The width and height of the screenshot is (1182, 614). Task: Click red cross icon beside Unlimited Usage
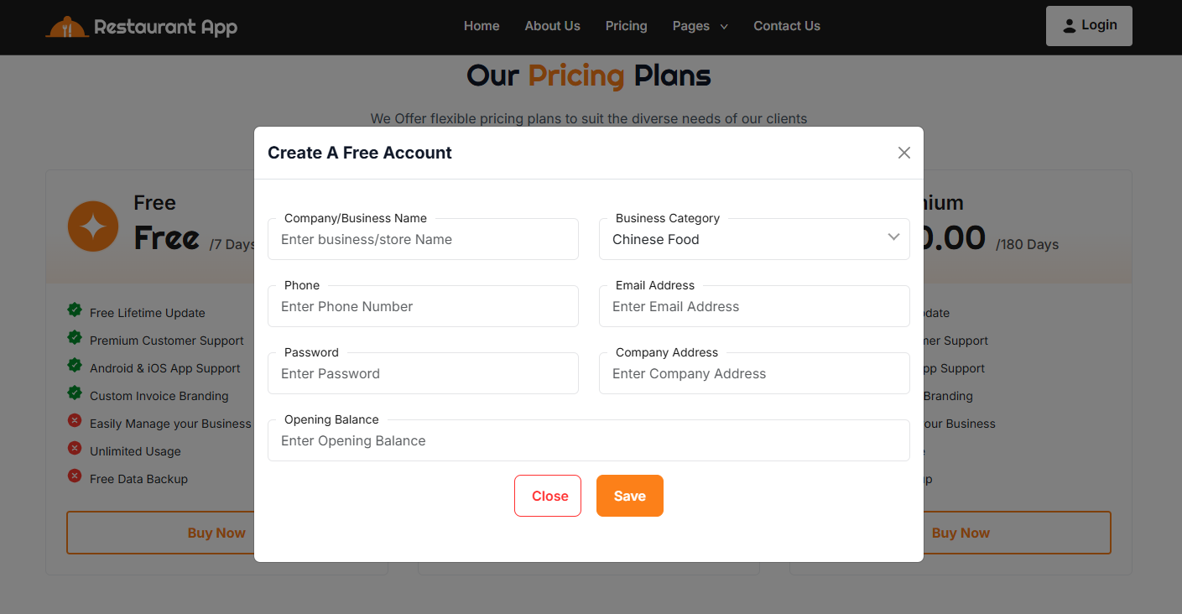[75, 449]
